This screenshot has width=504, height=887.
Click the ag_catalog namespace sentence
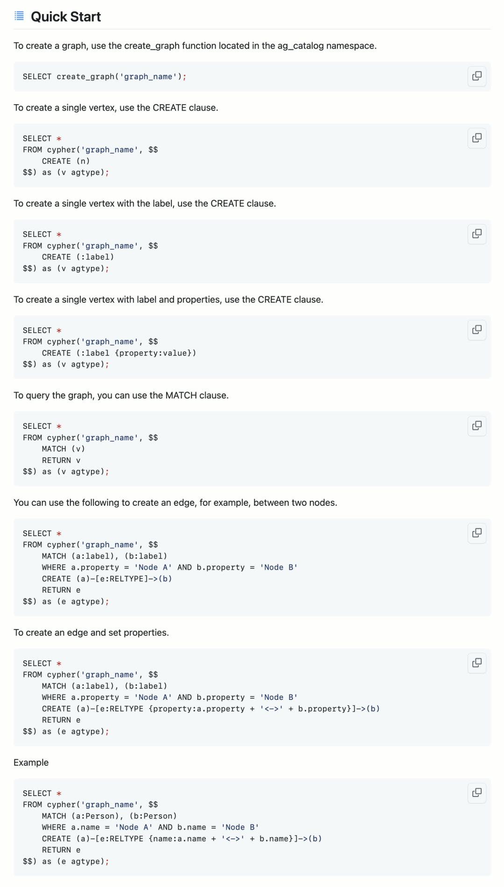(195, 46)
